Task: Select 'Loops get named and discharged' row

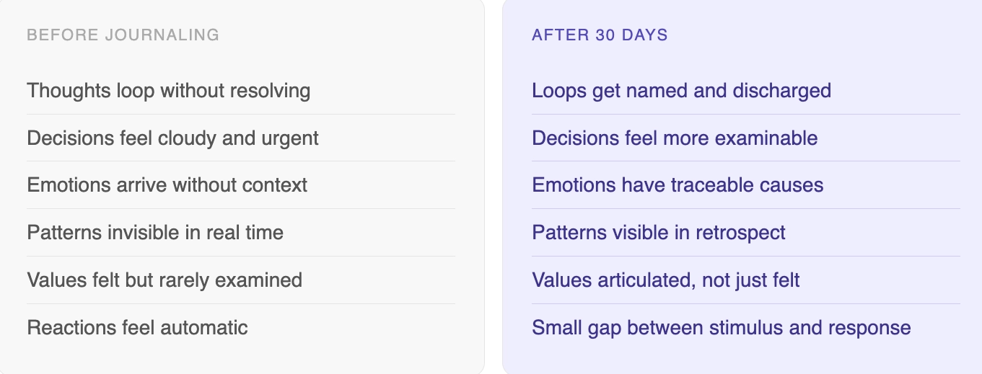Action: click(x=681, y=91)
